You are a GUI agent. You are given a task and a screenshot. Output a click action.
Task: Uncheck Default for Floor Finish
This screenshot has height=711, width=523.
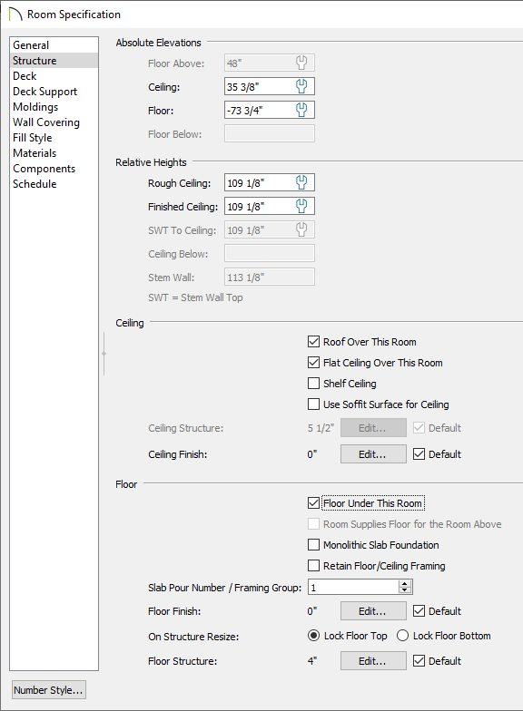(x=419, y=611)
